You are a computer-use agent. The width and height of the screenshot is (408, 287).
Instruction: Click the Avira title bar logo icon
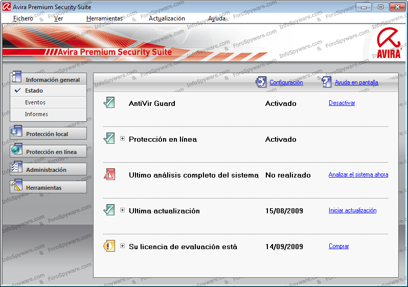pyautogui.click(x=7, y=7)
